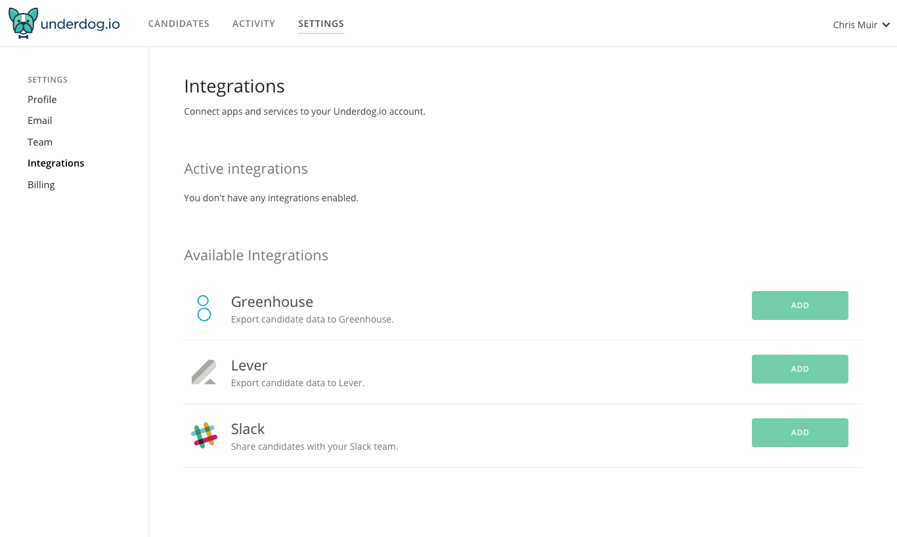
Task: Click 'Export candidate data to Greenhouse.' description
Action: [x=313, y=320]
